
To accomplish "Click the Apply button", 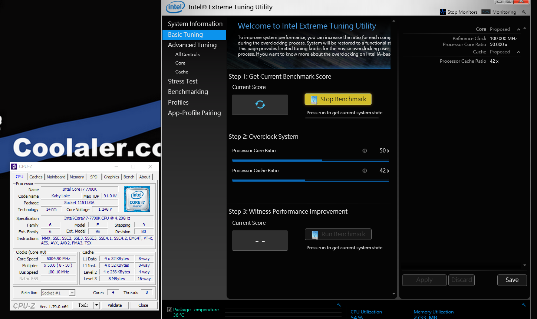I will click(424, 280).
